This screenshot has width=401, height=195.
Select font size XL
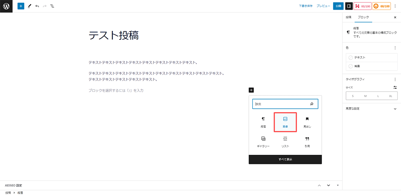point(391,96)
